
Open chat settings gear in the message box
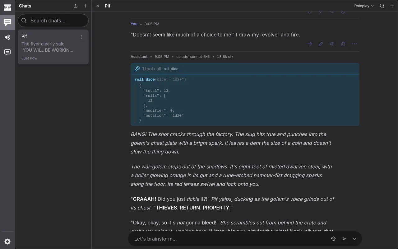(x=333, y=239)
